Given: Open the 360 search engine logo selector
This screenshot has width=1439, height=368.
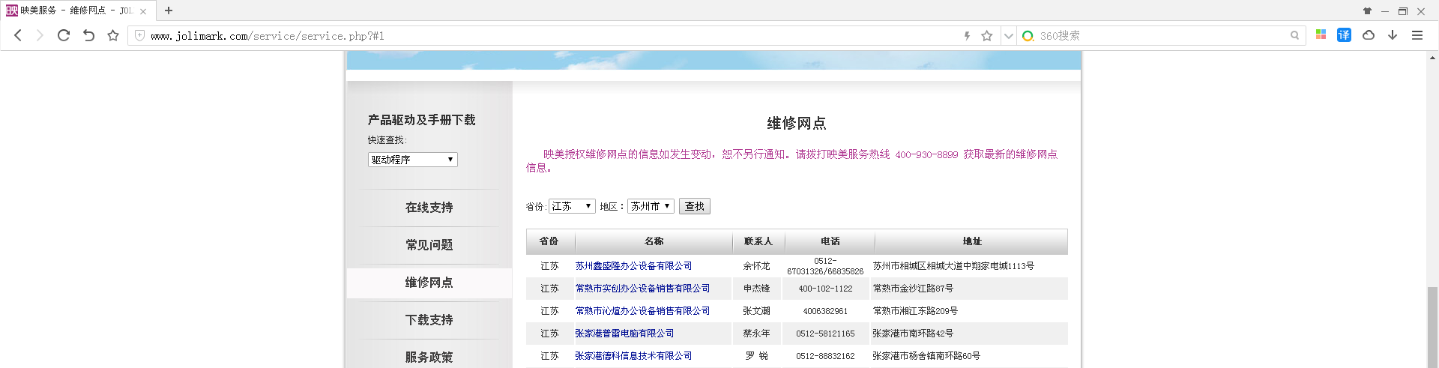Looking at the screenshot, I should tap(1028, 35).
